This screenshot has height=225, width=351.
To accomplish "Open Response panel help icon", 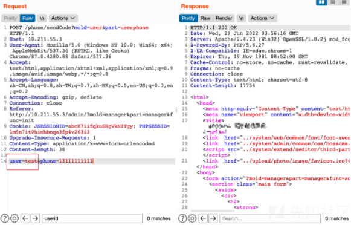I will tap(182, 218).
